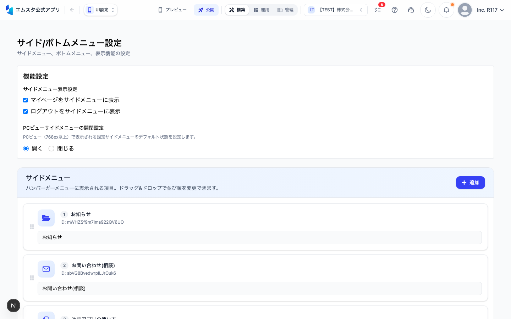The image size is (511, 319).
Task: Select the 開く radio option
Action: [x=26, y=149]
